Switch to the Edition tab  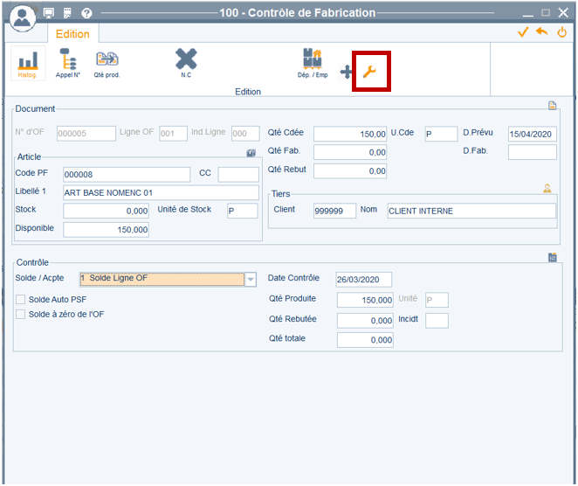[x=72, y=34]
